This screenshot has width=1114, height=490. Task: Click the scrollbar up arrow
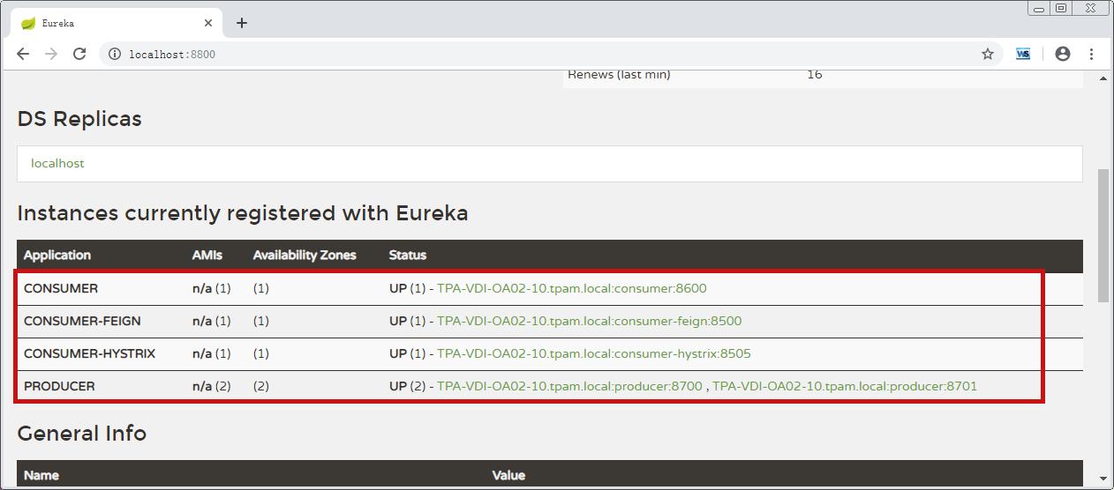(x=1103, y=78)
